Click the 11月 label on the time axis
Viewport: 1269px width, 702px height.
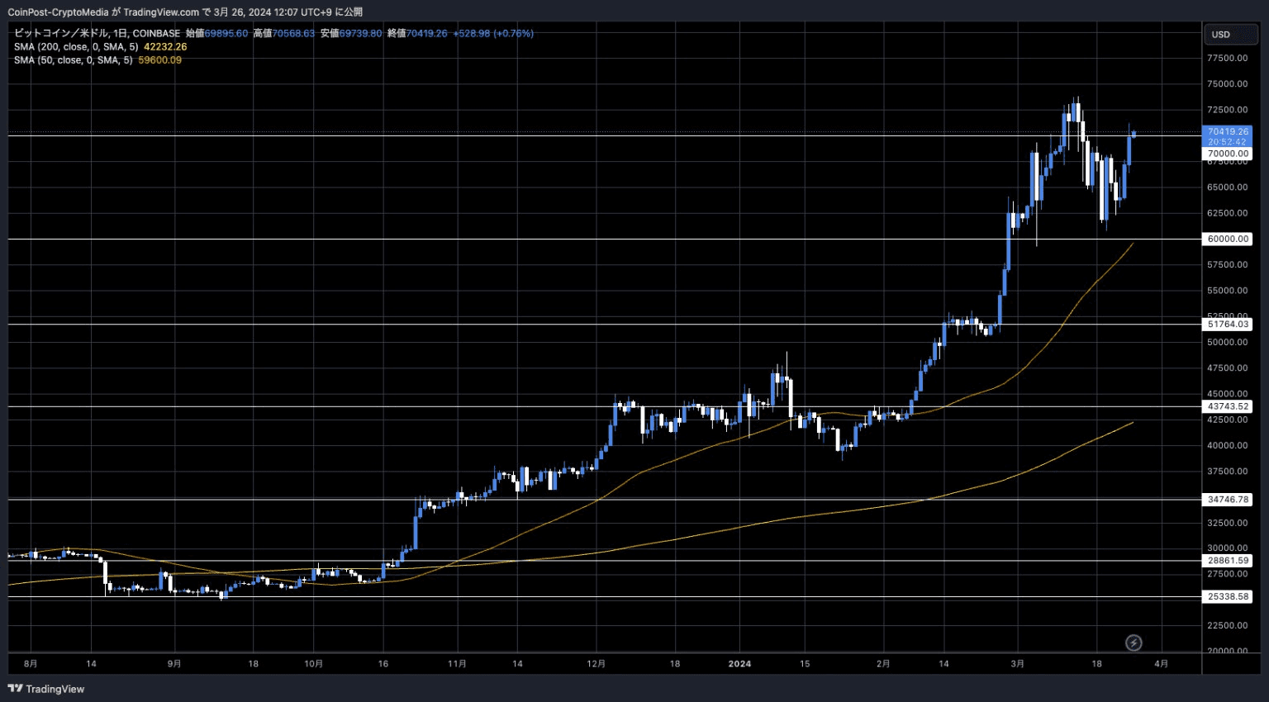[x=457, y=664]
